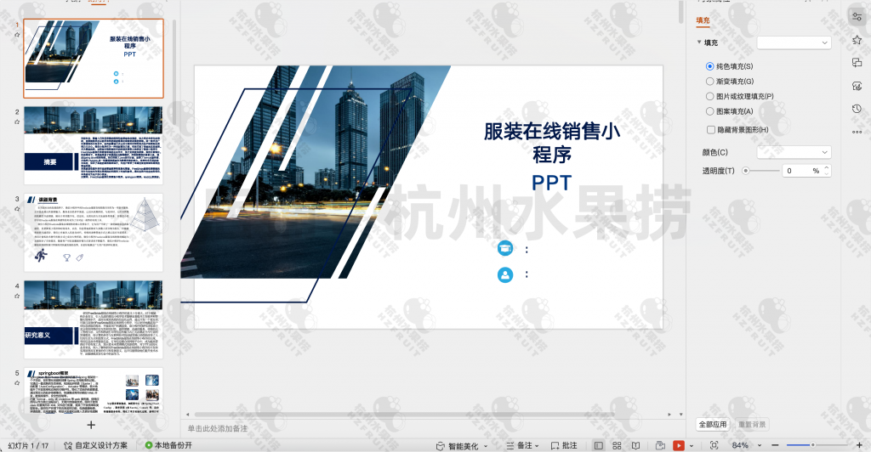Screen dimensions: 871x452
Task: Select 图案填充(A) pattern fill radio
Action: [x=710, y=111]
